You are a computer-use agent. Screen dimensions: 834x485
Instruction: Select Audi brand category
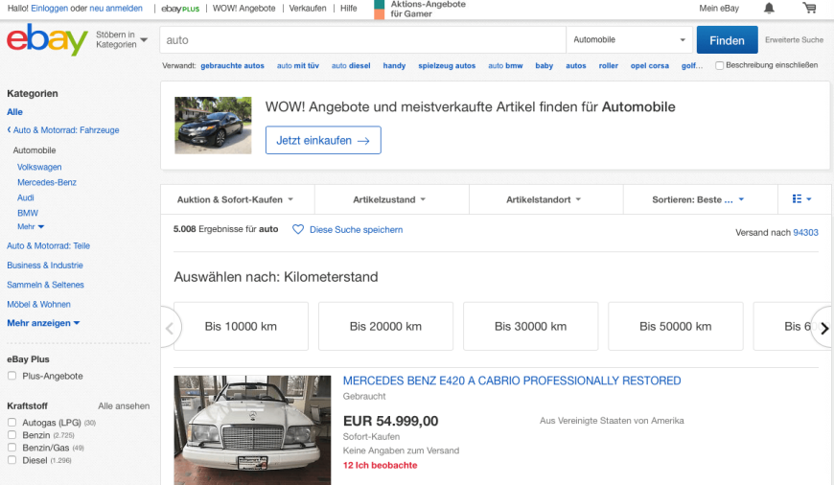pos(26,197)
